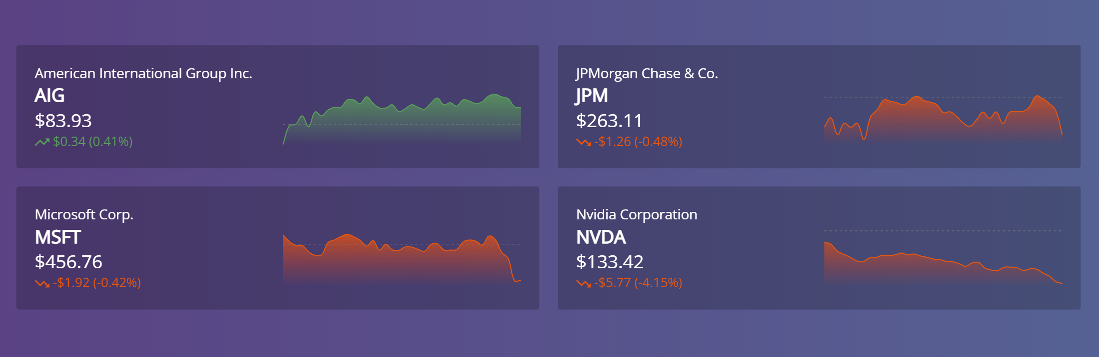Click the NVDA downward trend arrow icon

point(583,283)
